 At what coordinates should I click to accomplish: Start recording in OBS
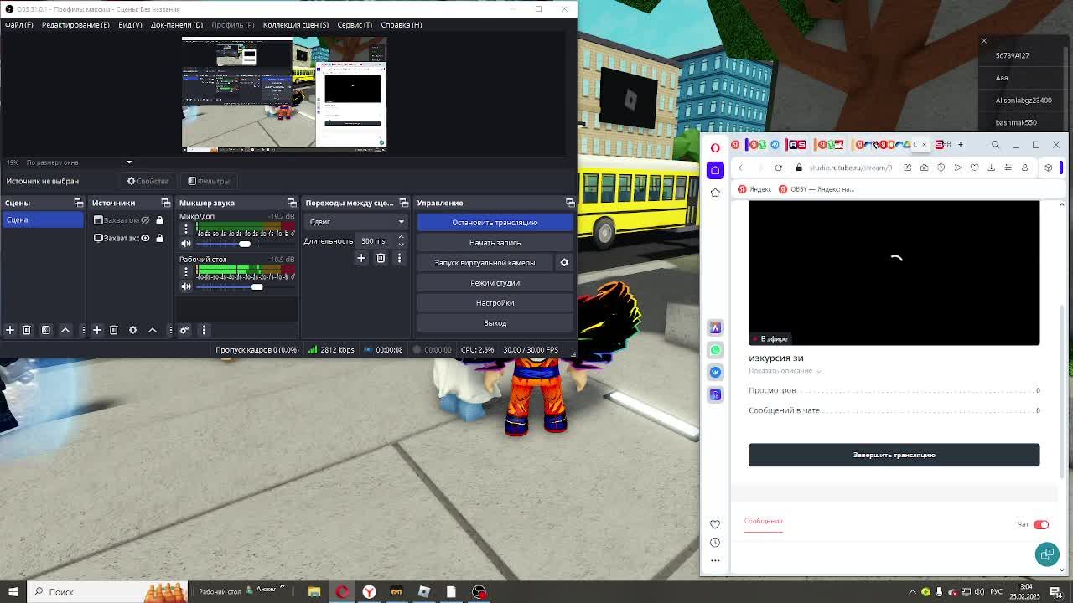495,243
